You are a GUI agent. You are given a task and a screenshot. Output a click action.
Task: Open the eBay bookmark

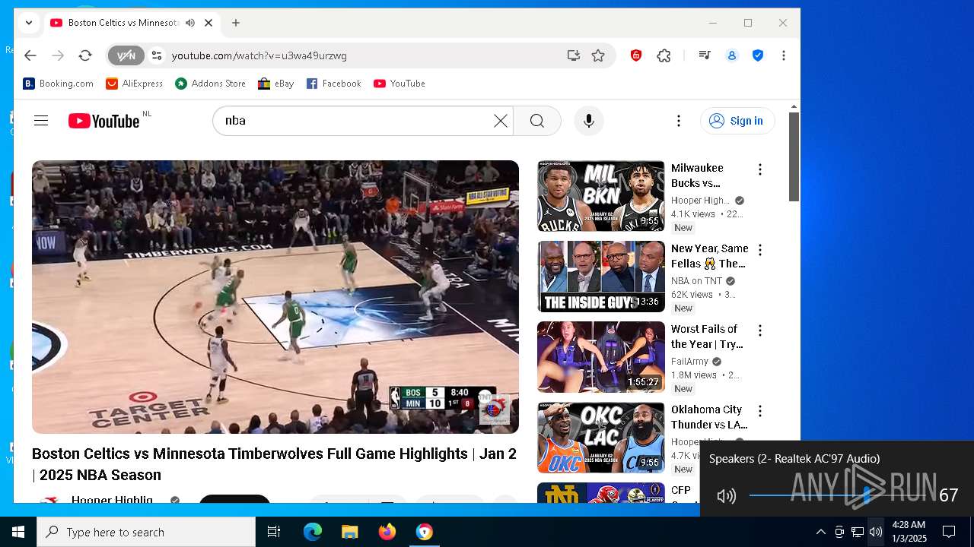[276, 84]
